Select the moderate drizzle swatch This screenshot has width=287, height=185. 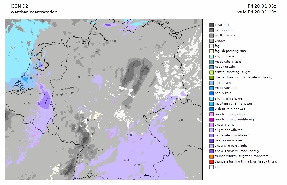211,62
